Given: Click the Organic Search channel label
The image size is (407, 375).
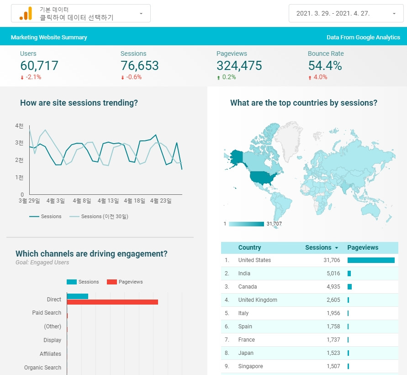Looking at the screenshot, I should 43,368.
